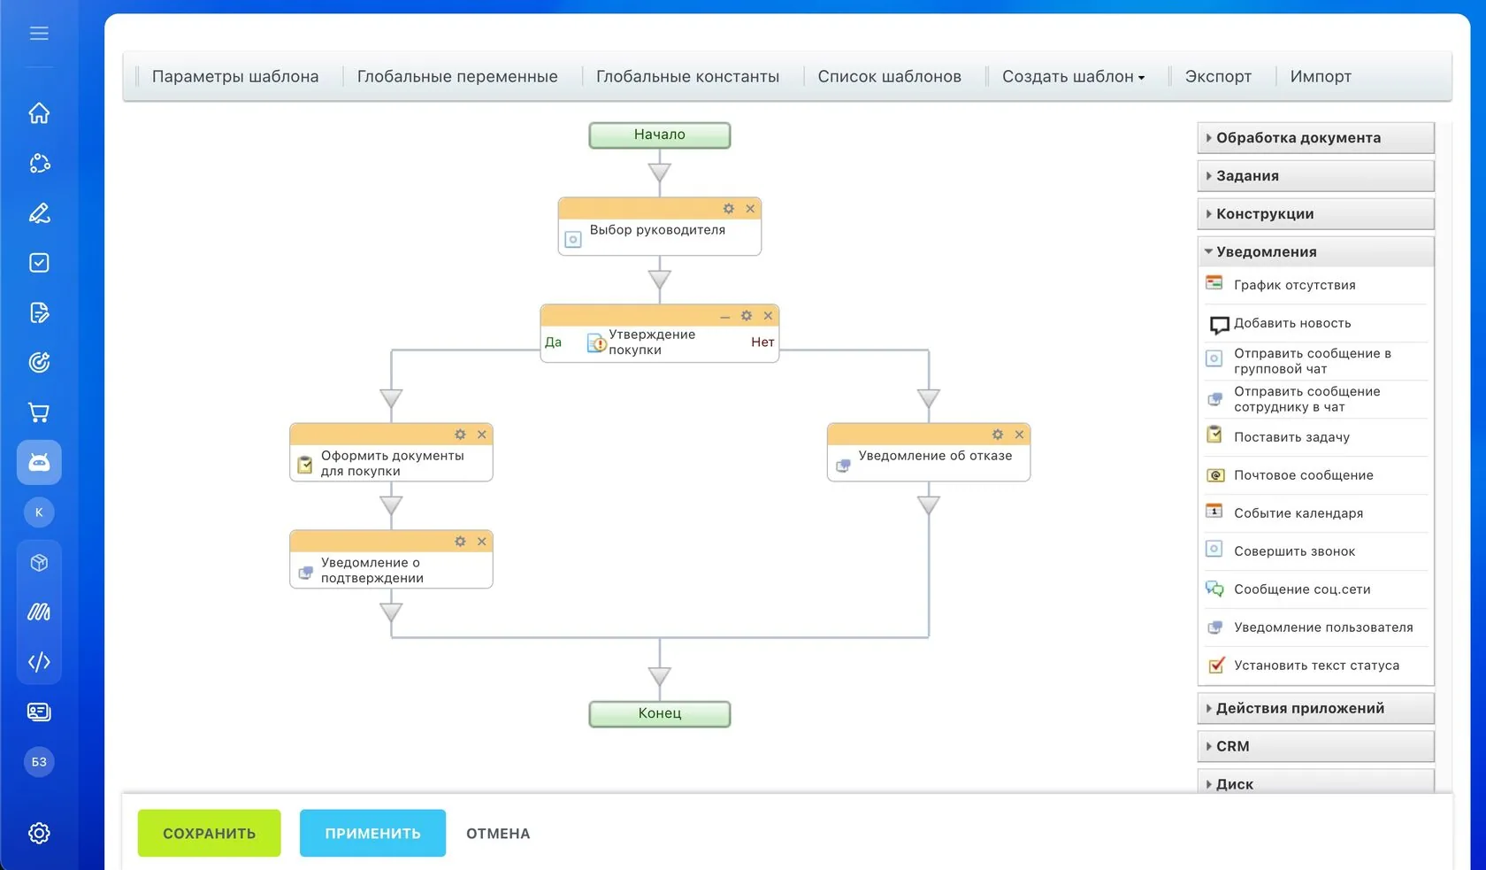Open the shopping cart icon in sidebar
Viewport: 1486px width, 870px height.
(x=39, y=412)
